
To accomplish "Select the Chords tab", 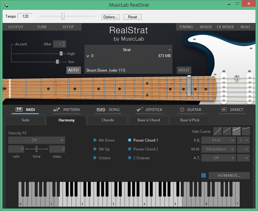I will pyautogui.click(x=107, y=120).
